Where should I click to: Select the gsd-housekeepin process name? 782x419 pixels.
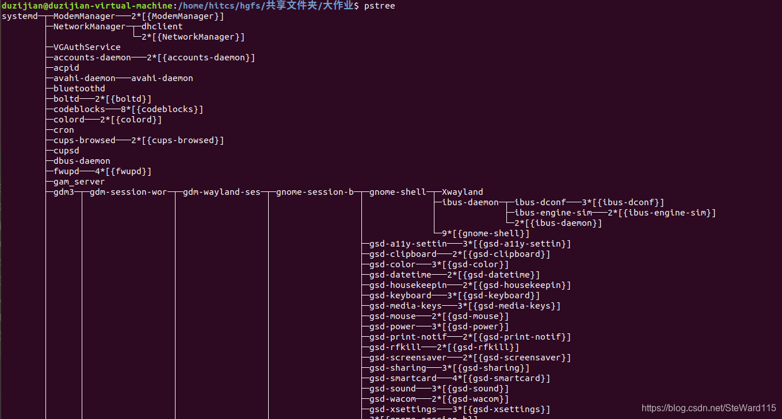pos(408,285)
